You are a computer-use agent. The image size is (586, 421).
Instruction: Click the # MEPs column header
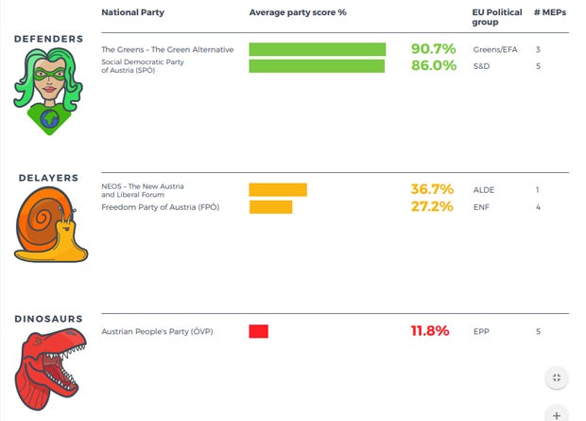(x=549, y=12)
